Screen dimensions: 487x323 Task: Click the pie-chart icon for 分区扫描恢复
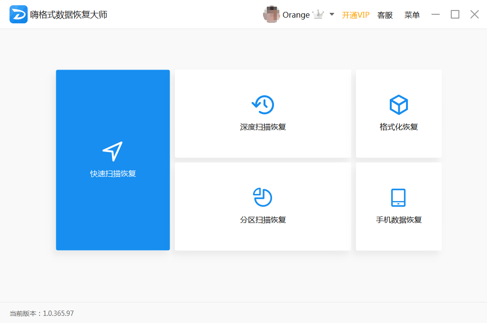click(x=263, y=197)
